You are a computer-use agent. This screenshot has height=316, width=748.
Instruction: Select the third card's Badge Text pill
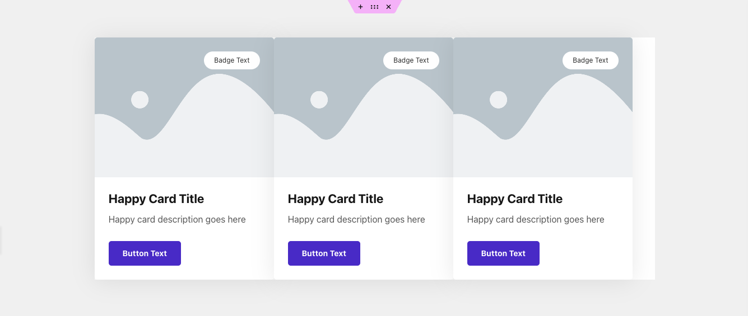(x=591, y=60)
